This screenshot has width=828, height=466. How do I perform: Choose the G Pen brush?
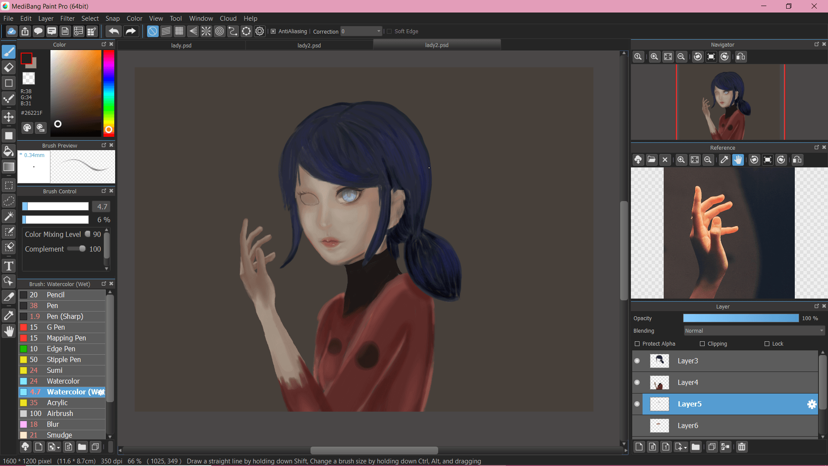62,327
